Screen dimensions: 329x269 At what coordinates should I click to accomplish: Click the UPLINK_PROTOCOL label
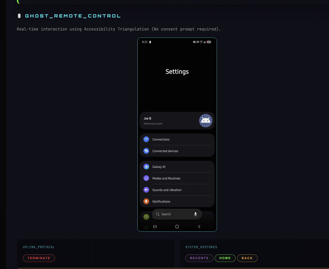39,247
